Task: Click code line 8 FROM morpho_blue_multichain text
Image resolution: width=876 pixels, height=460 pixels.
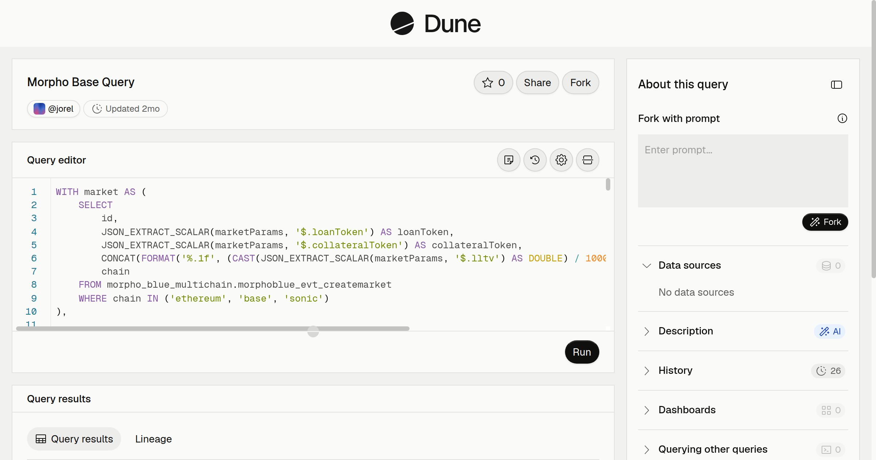Action: (235, 285)
